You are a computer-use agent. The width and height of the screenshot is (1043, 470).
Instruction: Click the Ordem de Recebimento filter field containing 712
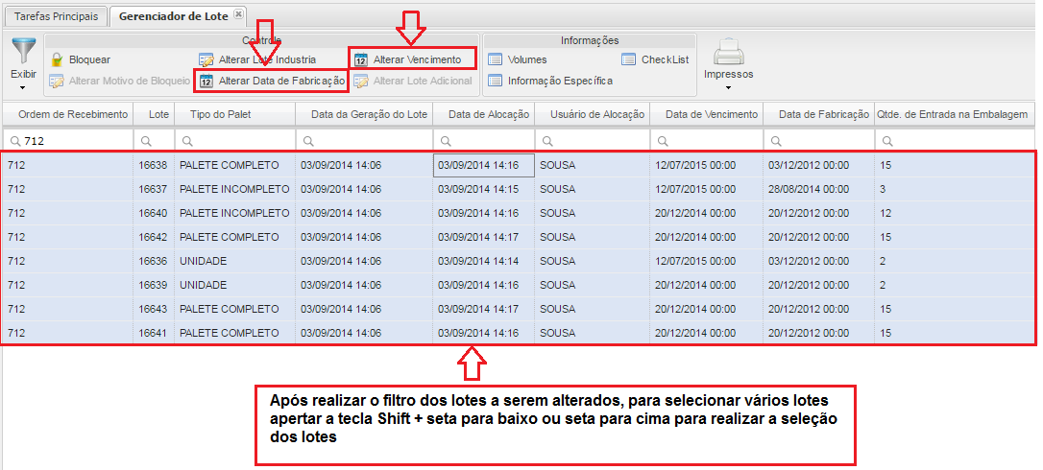click(67, 141)
